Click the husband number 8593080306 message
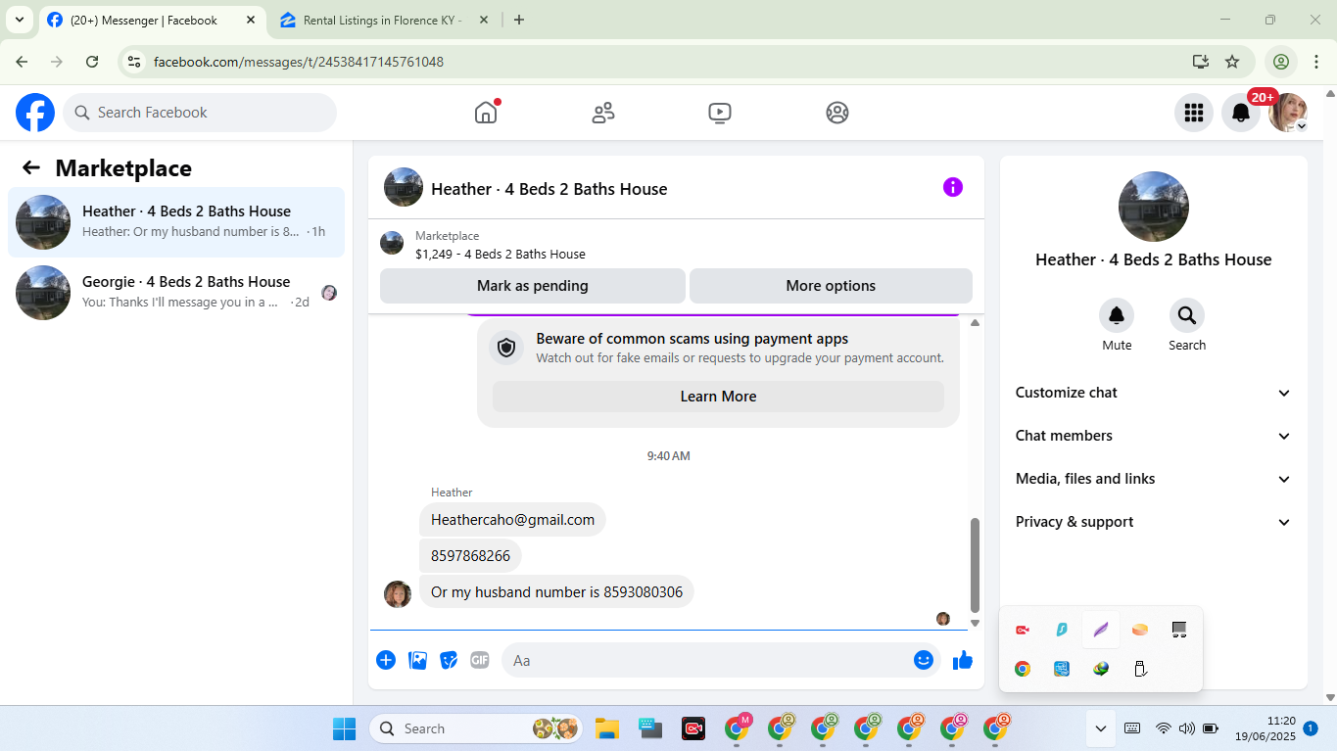The width and height of the screenshot is (1337, 751). pos(556,592)
